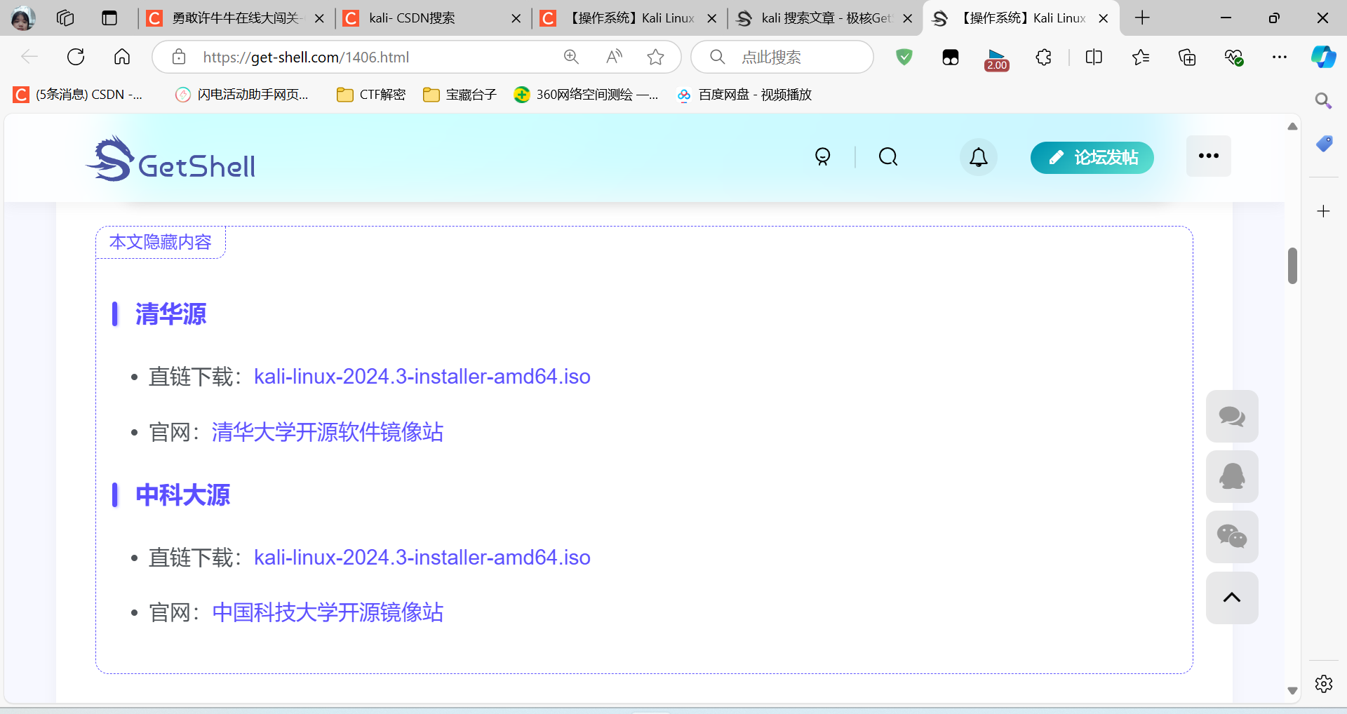Open the QQ penguin floating button
The image size is (1347, 714).
click(1232, 477)
